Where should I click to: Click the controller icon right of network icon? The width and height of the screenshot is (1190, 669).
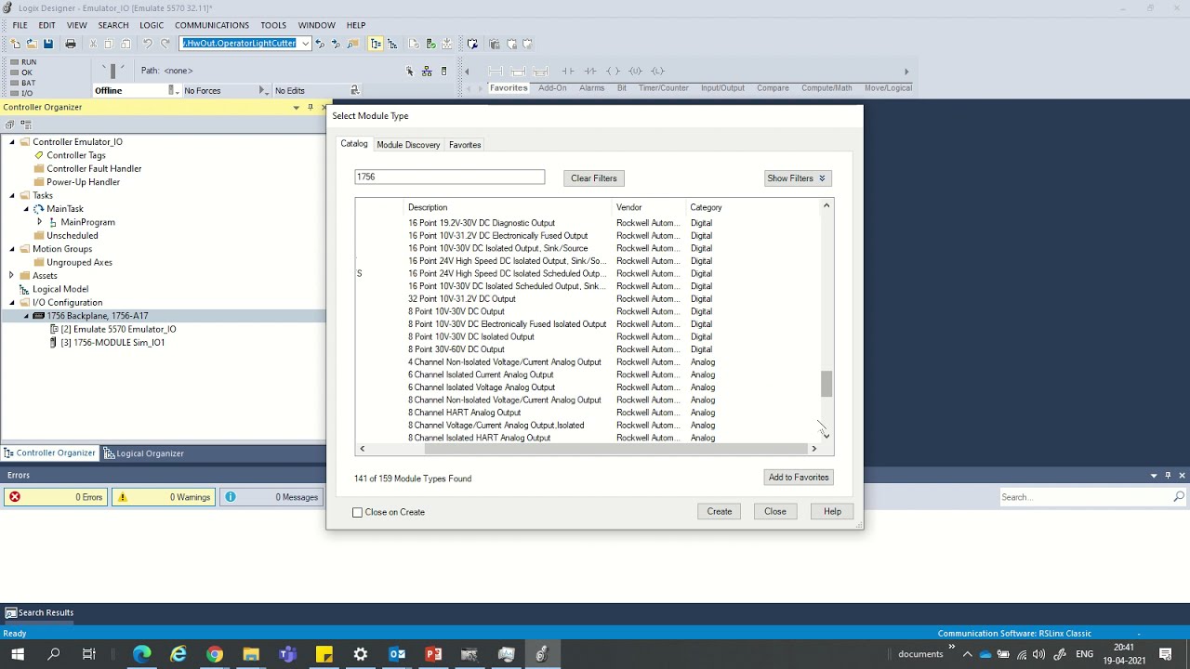click(x=443, y=72)
